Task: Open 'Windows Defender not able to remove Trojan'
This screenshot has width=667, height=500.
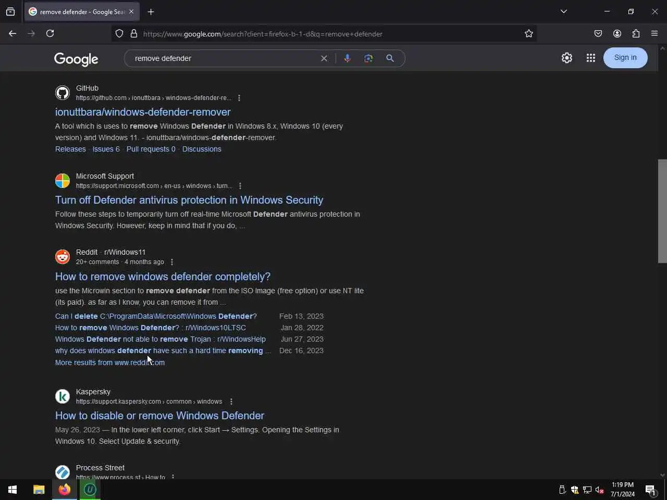Action: click(160, 339)
